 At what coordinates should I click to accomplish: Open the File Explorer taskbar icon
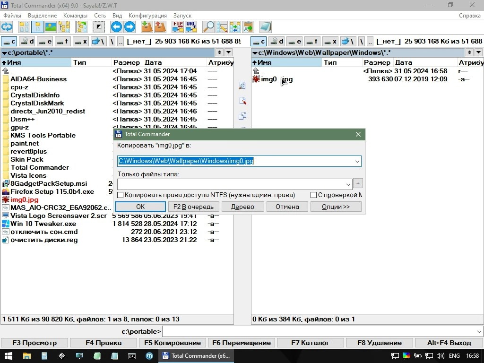coord(26,356)
